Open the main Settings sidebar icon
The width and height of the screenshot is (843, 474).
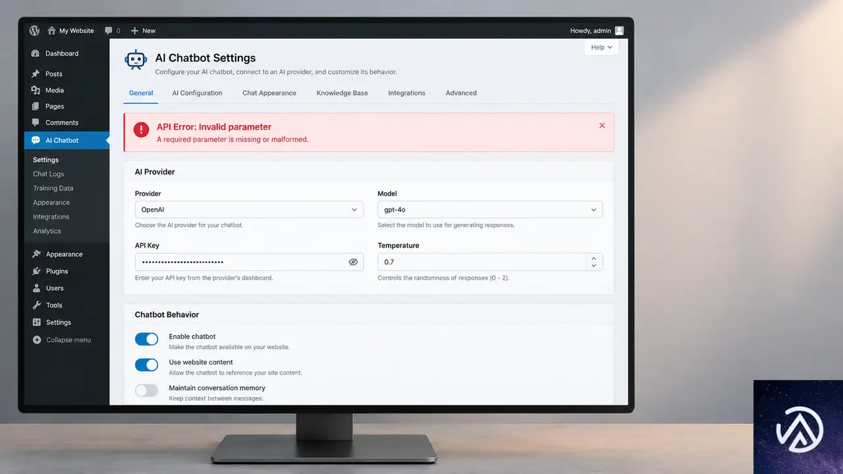[x=36, y=323]
